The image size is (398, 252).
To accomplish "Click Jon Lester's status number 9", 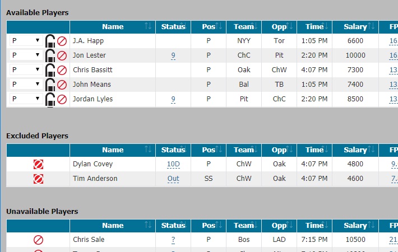I will (173, 55).
